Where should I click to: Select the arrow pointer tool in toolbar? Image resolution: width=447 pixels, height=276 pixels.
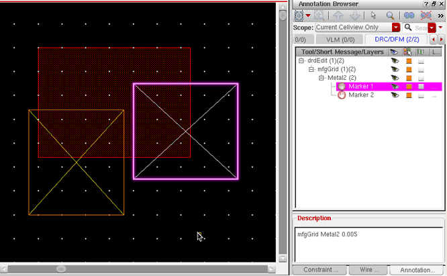373,15
